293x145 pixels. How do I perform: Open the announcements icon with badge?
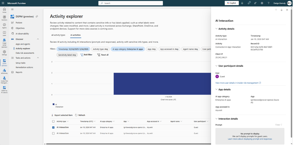click(249, 3)
